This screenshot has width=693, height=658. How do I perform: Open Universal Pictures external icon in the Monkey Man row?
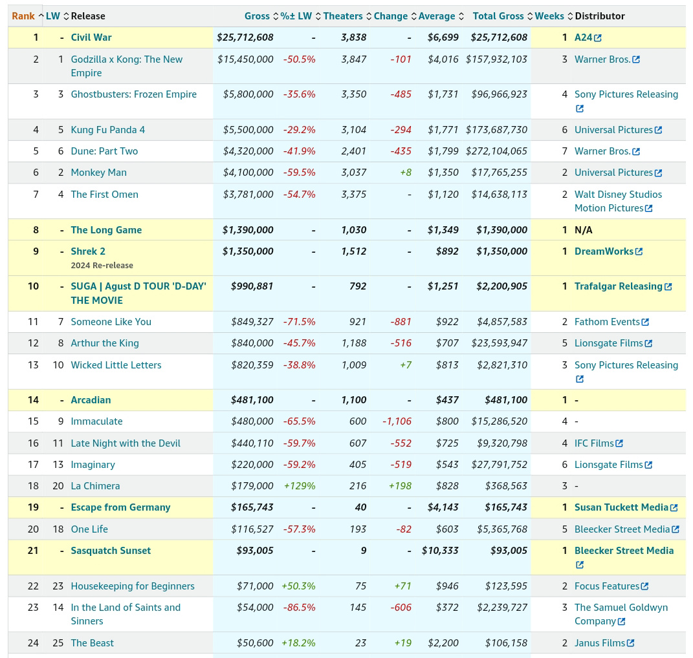pyautogui.click(x=659, y=173)
